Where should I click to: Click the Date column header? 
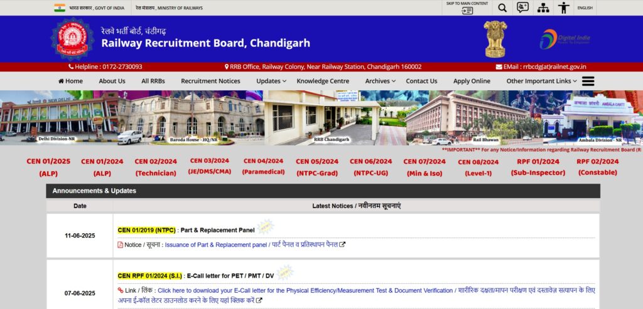[x=80, y=206]
